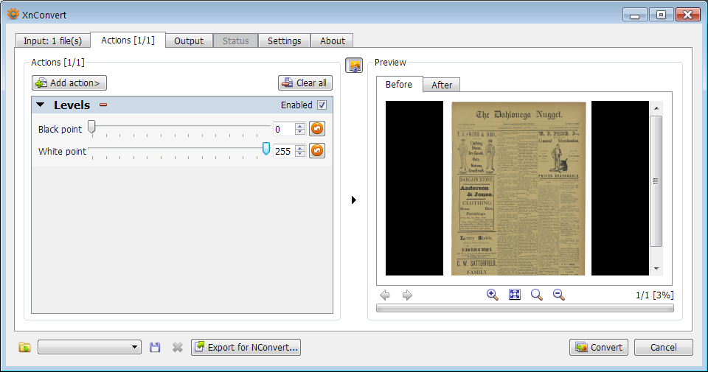
Task: Click the preview scrollbar up arrow
Action: 656,108
